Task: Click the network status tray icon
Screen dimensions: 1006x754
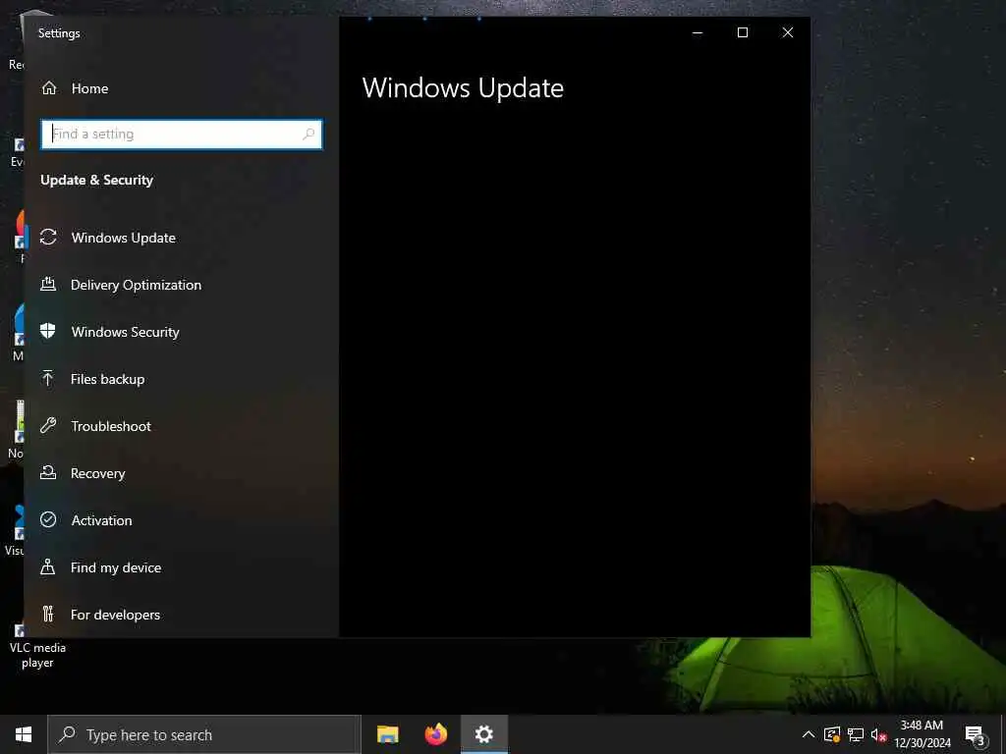Action: (x=856, y=734)
